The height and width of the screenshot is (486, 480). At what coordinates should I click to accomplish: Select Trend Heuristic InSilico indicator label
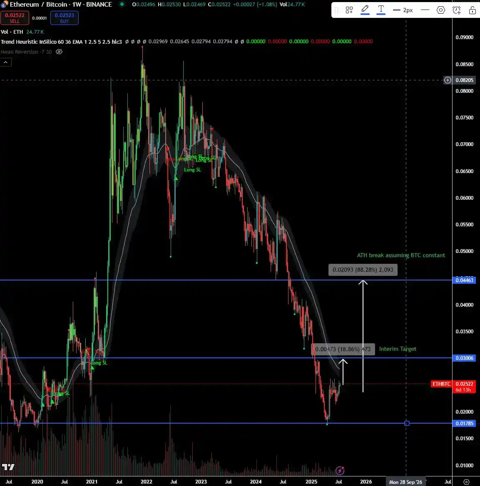[61, 42]
